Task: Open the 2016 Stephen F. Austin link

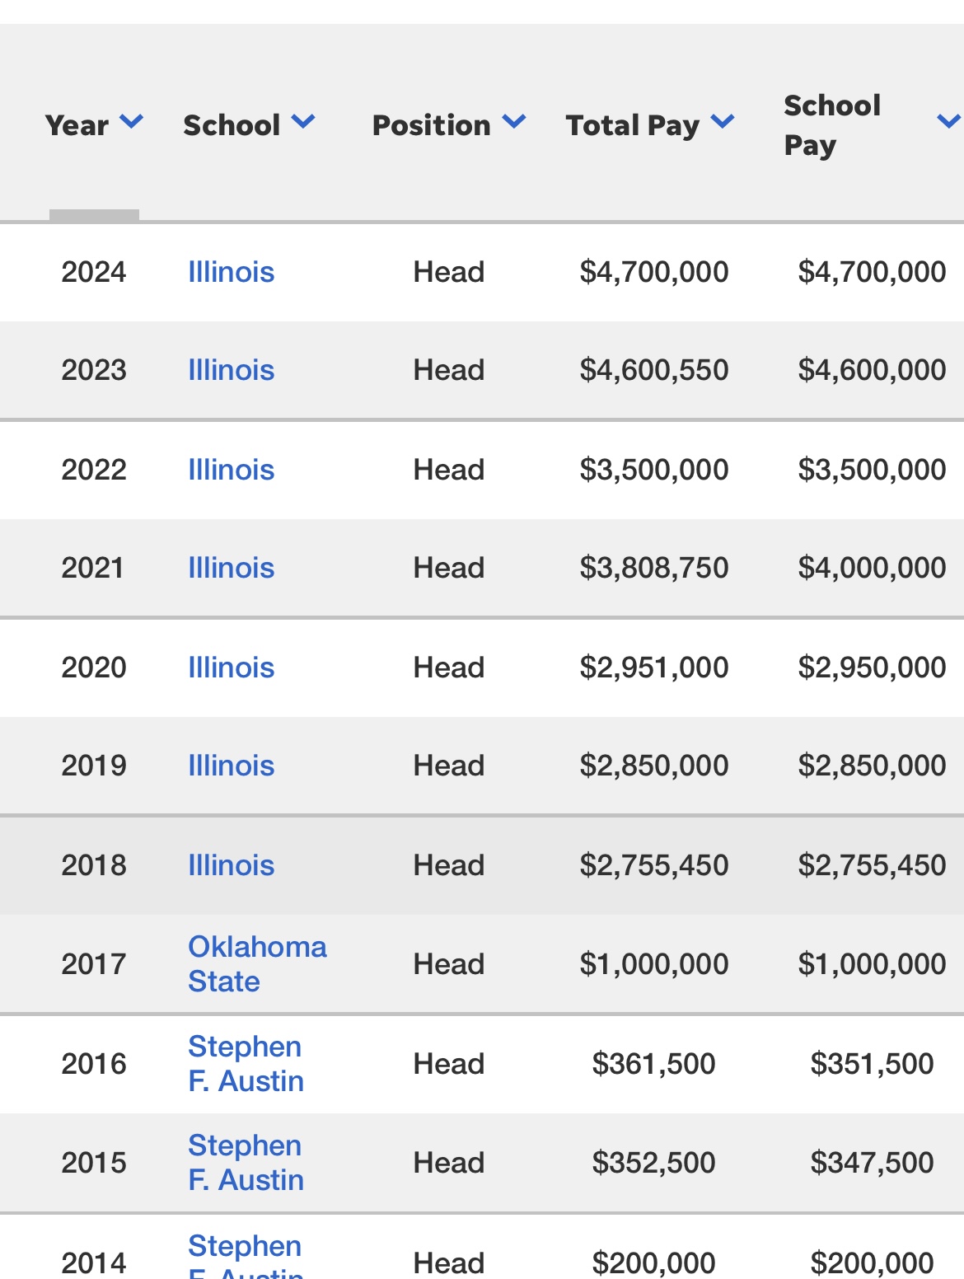Action: pyautogui.click(x=246, y=1064)
